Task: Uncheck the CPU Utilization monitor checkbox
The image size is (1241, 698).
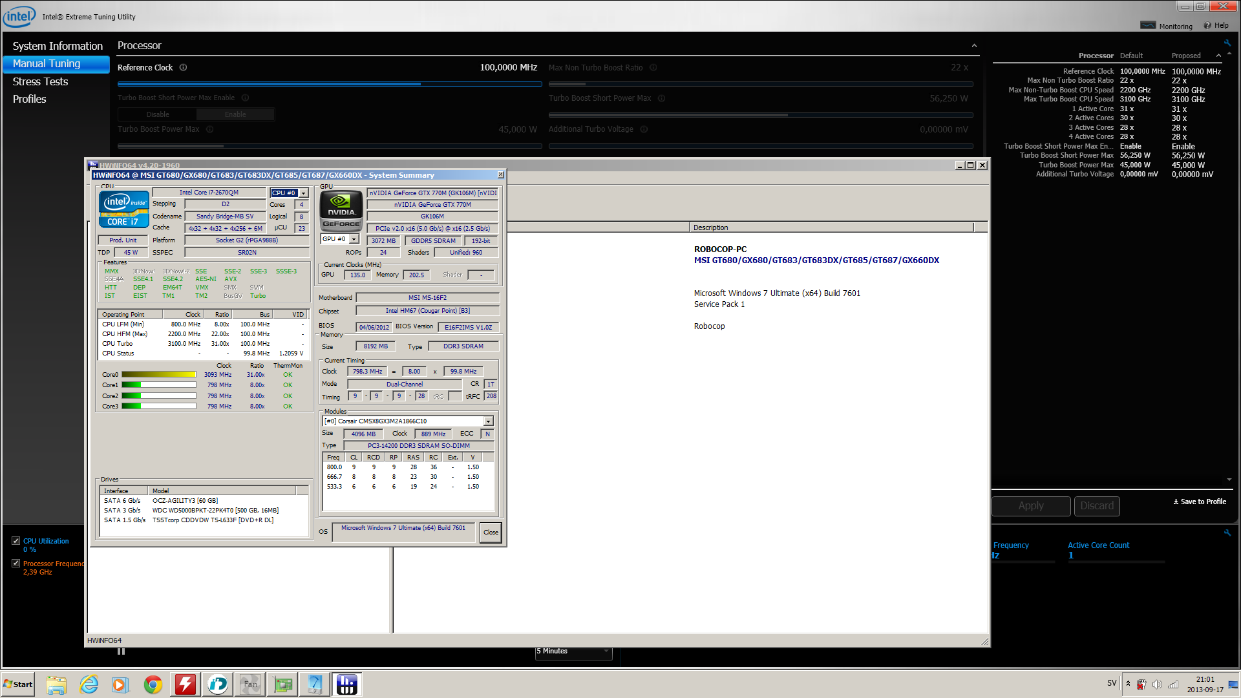Action: click(x=16, y=541)
